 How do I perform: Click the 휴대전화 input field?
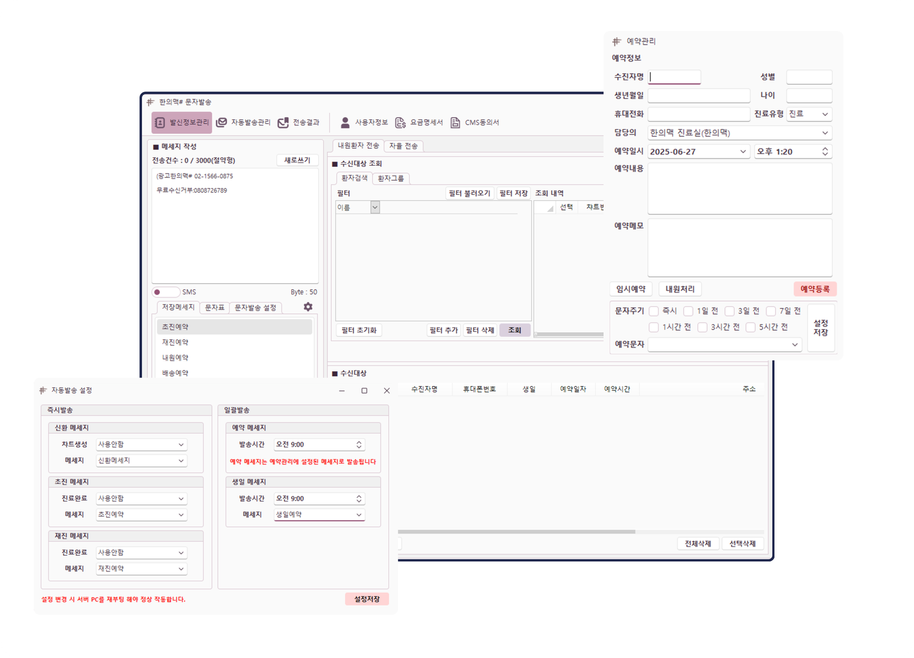pos(699,114)
